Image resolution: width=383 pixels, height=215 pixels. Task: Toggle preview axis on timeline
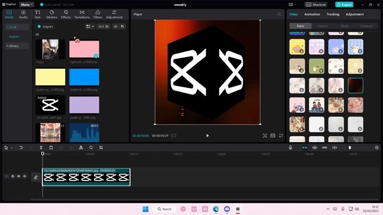(335, 148)
